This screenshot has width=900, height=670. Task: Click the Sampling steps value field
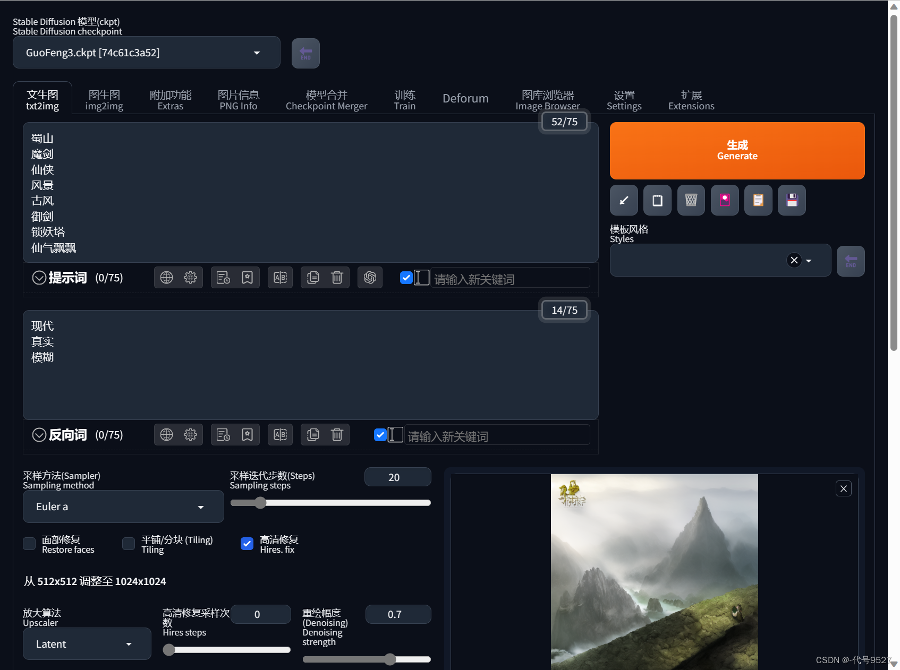[397, 477]
